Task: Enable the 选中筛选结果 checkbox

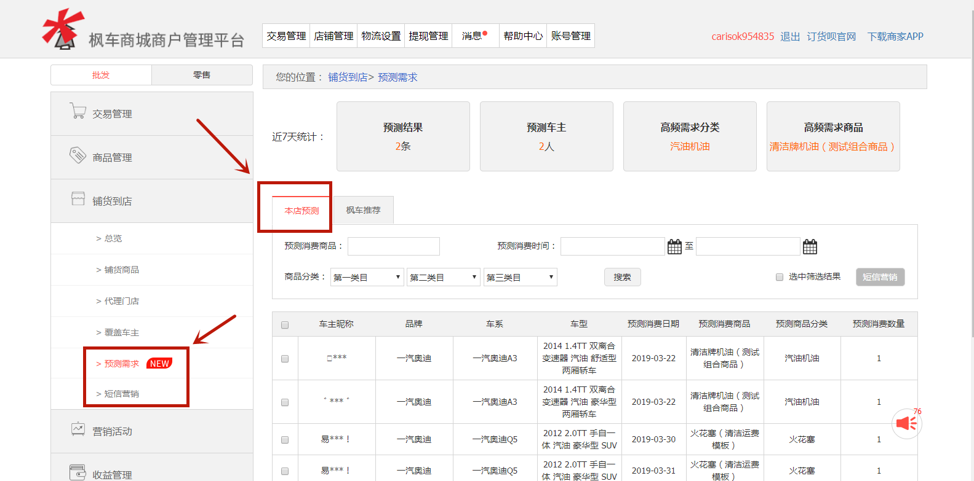Action: point(780,277)
